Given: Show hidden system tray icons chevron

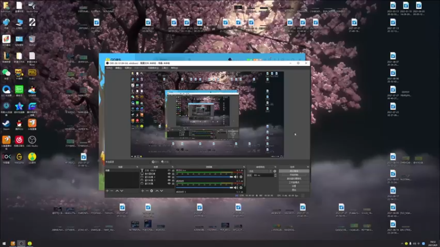Looking at the screenshot, I should click(402, 244).
